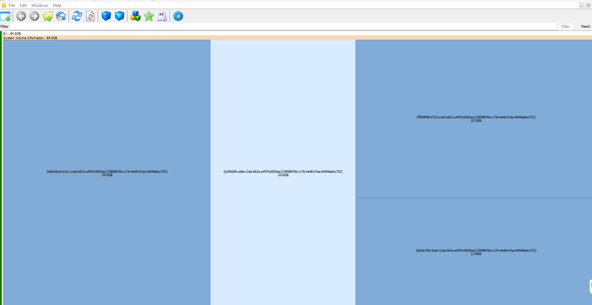
Task: Go back with the left arrow
Action: tap(21, 16)
